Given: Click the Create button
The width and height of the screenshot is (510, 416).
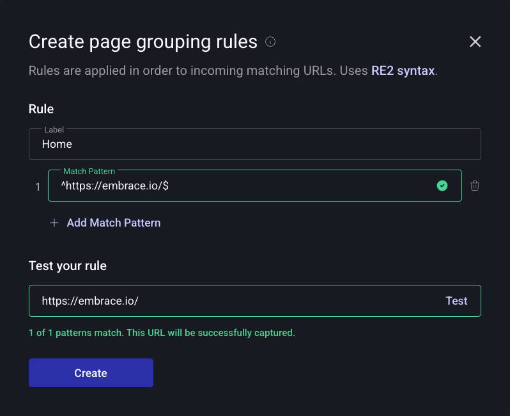Looking at the screenshot, I should coord(91,373).
